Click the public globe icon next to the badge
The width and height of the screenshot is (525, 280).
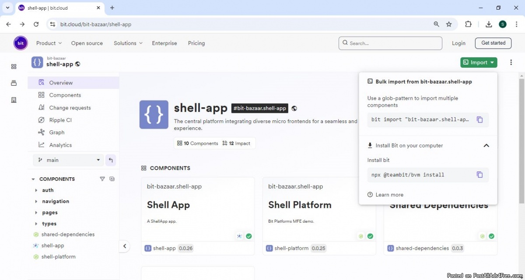(x=294, y=108)
